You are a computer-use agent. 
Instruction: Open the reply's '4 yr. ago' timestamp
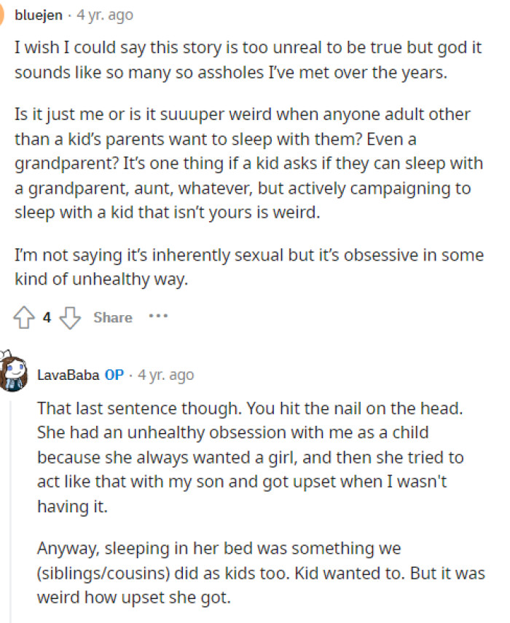tap(165, 374)
